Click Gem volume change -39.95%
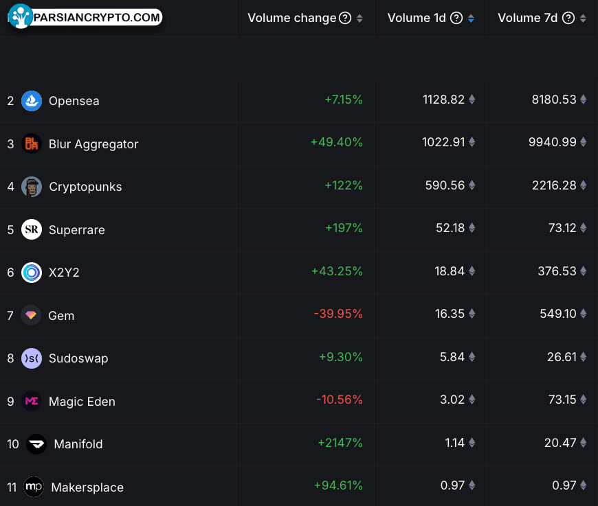 338,314
